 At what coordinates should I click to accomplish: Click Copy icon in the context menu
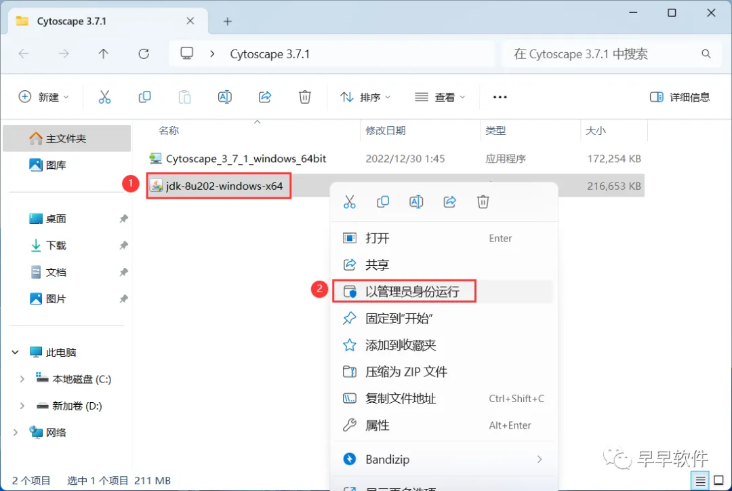pos(383,202)
